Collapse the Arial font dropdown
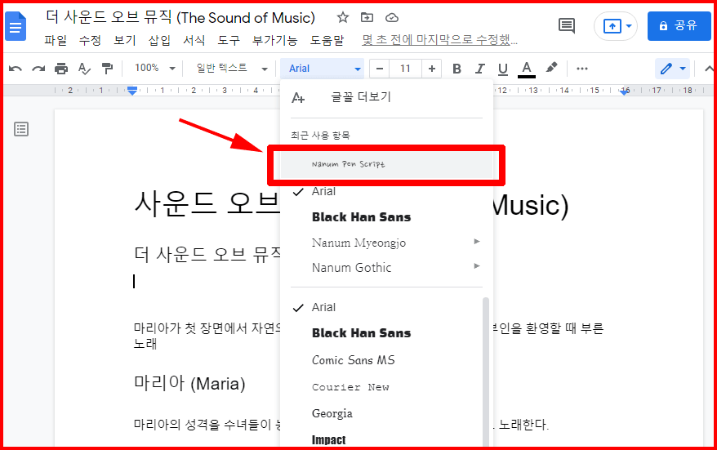The height and width of the screenshot is (450, 717). click(x=323, y=68)
